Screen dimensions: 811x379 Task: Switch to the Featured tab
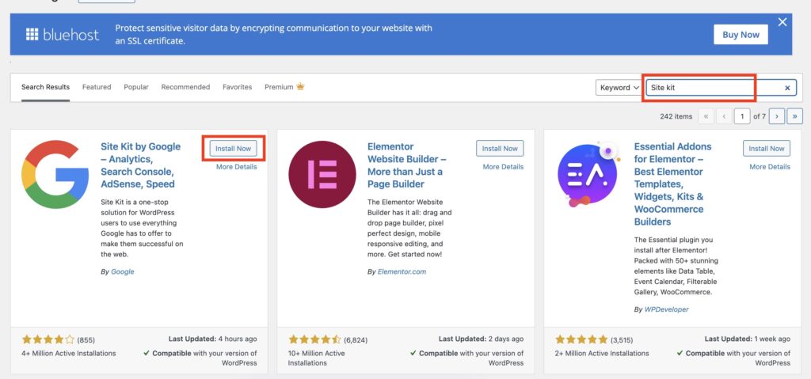tap(97, 87)
